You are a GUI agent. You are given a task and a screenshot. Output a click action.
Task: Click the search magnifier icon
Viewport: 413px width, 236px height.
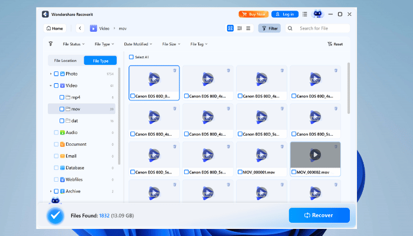290,28
